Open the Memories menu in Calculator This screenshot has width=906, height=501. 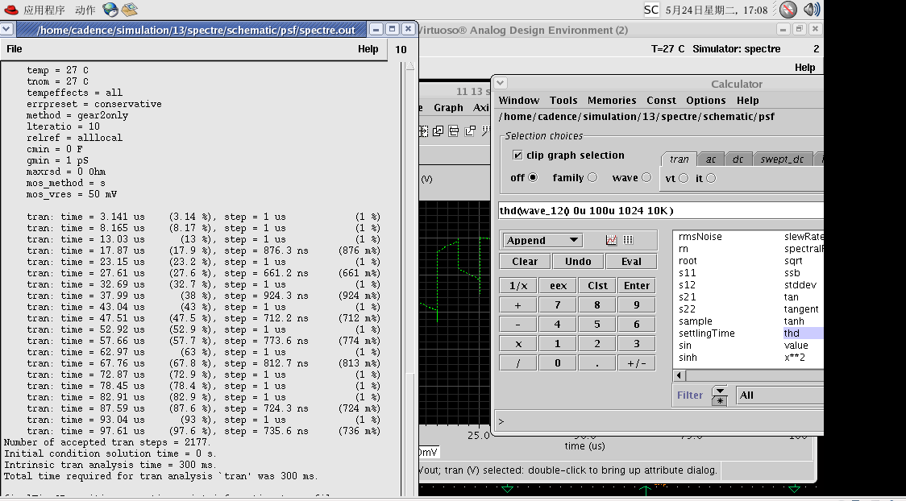tap(611, 101)
